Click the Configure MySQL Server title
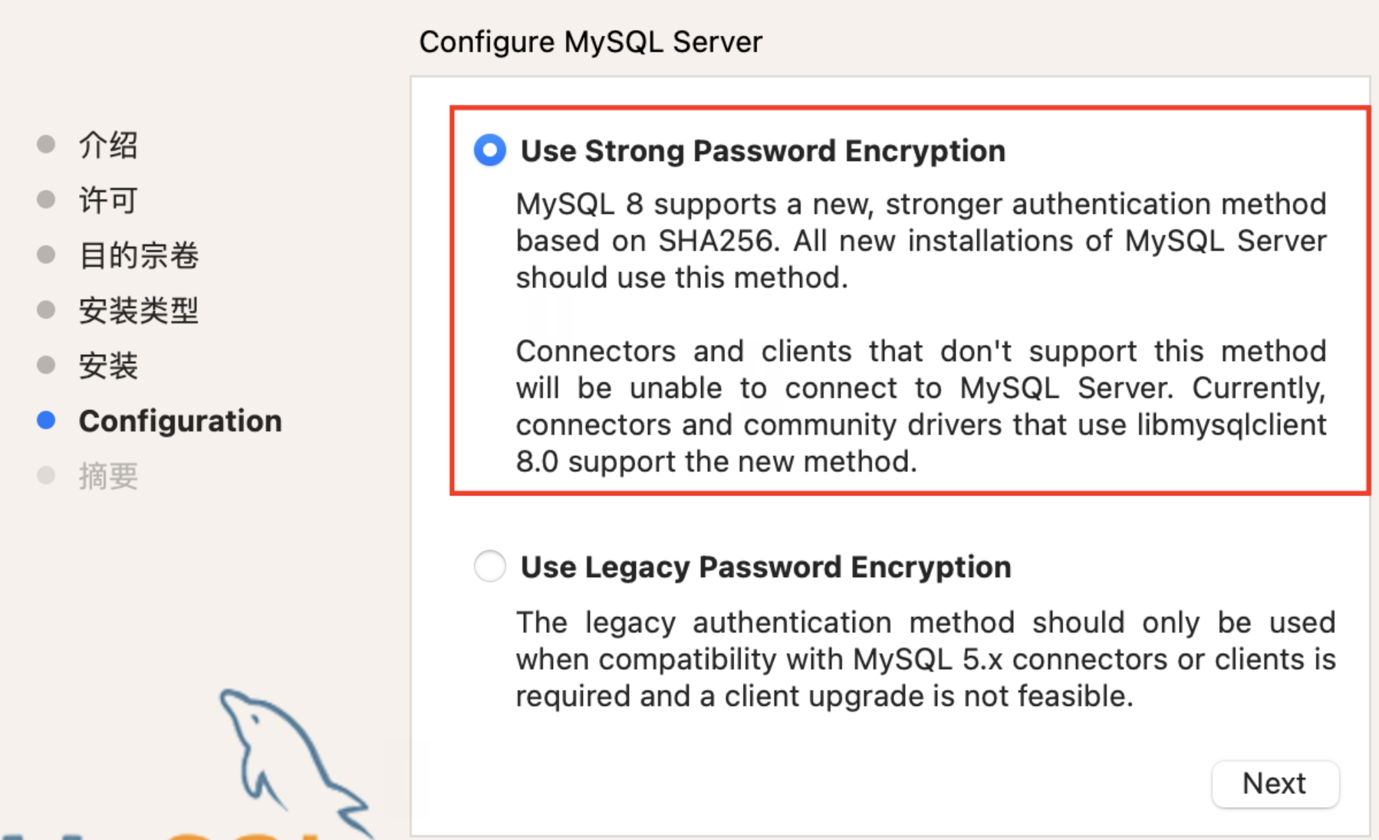Viewport: 1379px width, 840px height. (590, 41)
